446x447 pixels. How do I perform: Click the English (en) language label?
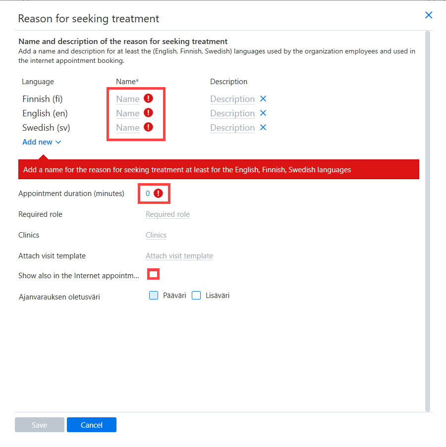[x=45, y=113]
